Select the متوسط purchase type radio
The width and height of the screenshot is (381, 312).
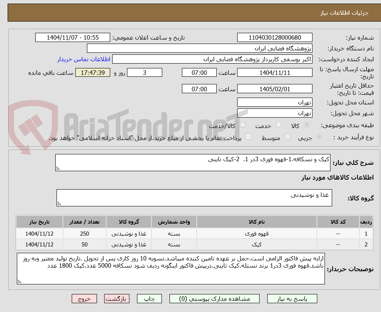287,137
